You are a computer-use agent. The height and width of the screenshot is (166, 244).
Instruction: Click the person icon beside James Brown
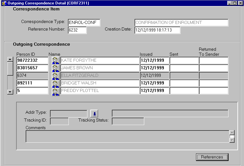click(x=56, y=68)
